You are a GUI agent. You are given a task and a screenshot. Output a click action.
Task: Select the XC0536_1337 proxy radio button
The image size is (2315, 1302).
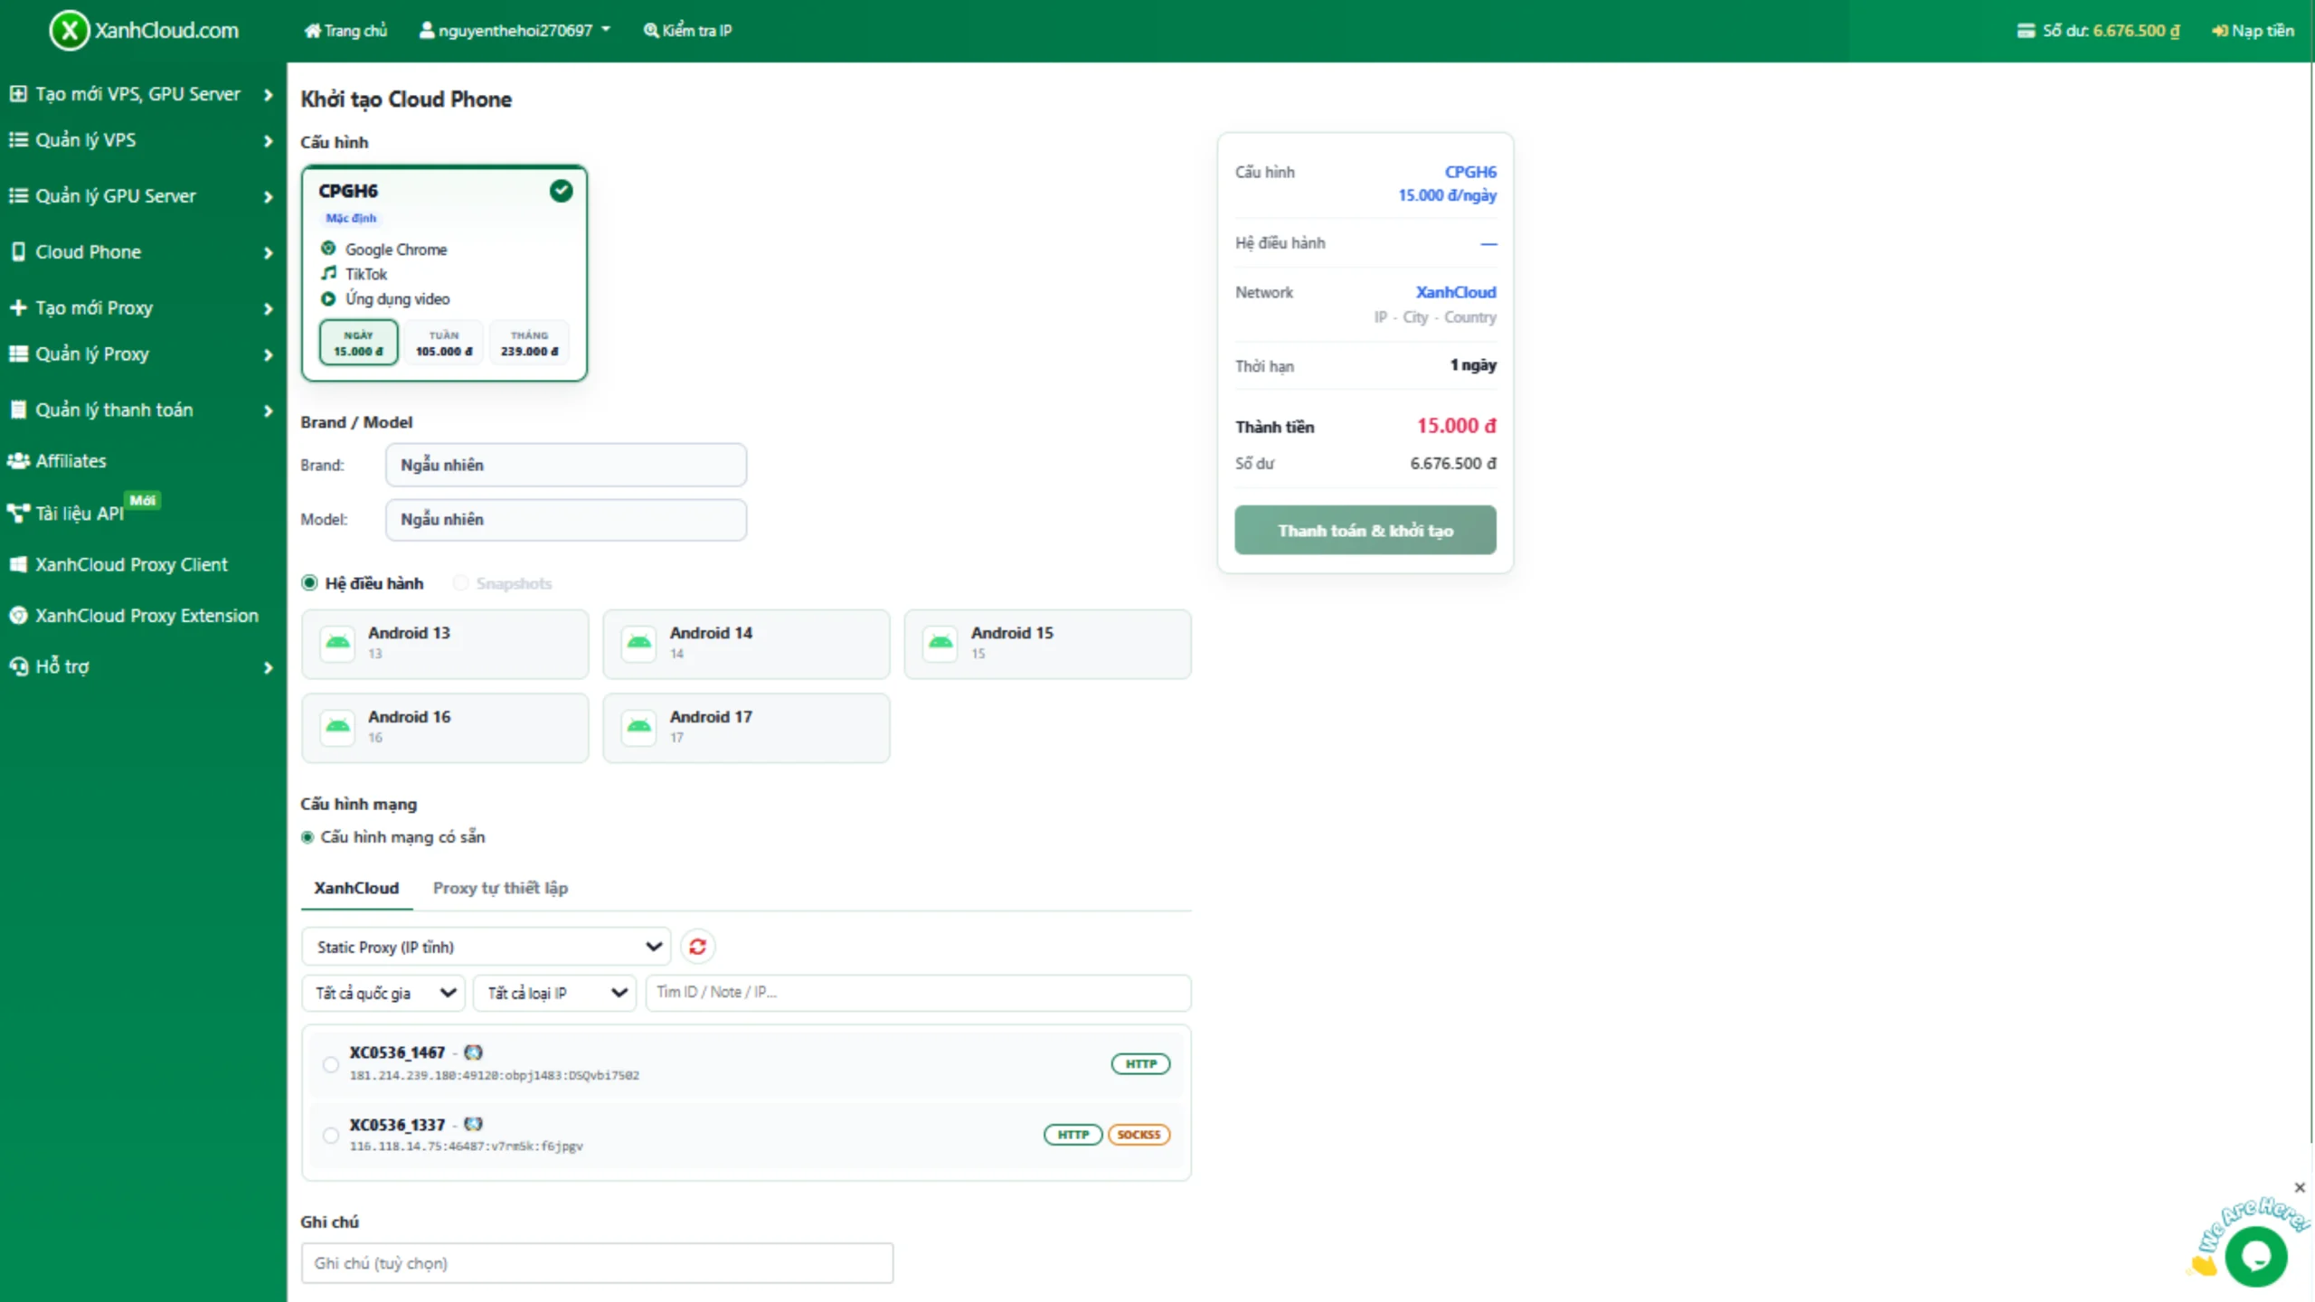point(331,1135)
